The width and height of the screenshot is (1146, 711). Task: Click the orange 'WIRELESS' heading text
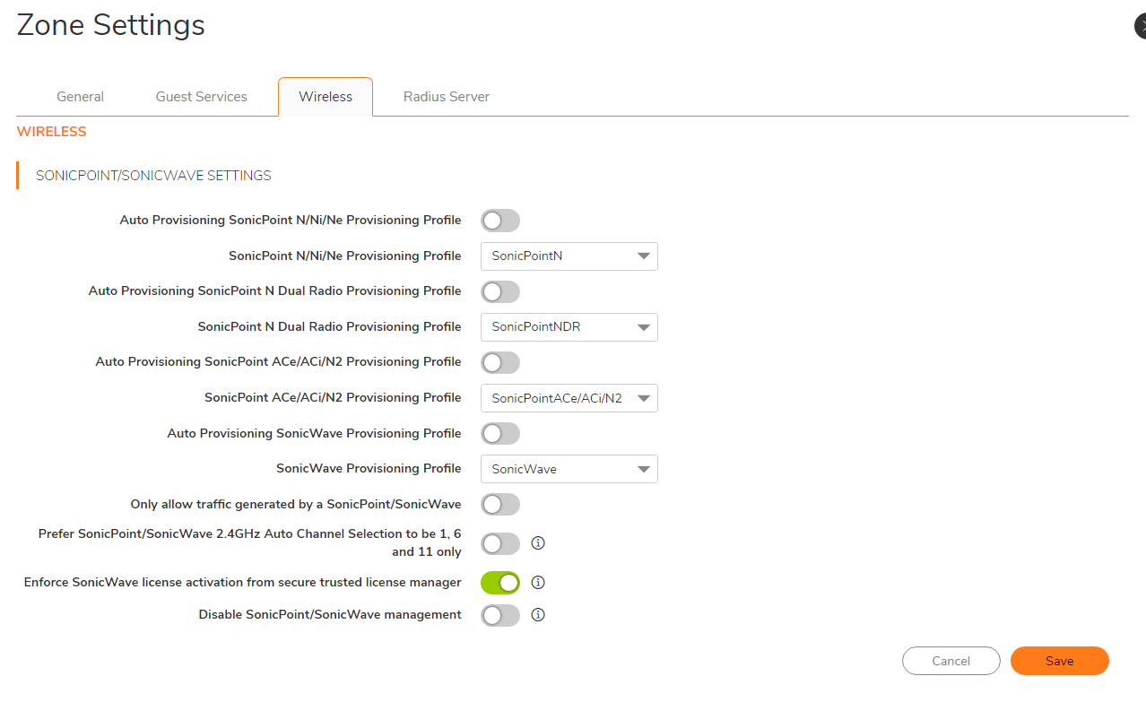point(52,132)
